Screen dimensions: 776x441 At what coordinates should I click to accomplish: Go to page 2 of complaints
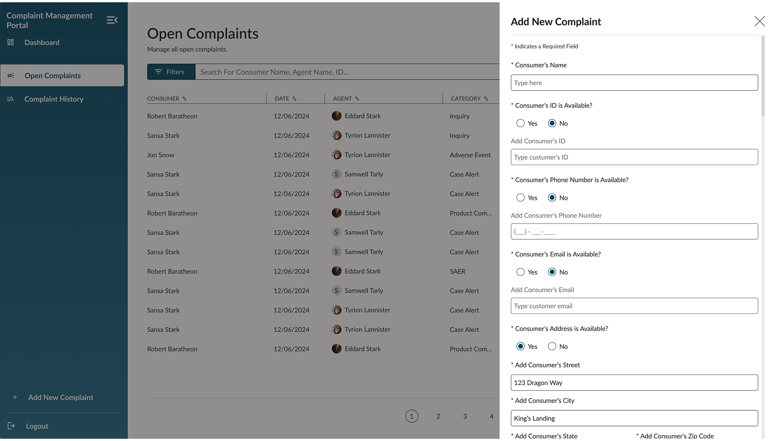pyautogui.click(x=438, y=416)
